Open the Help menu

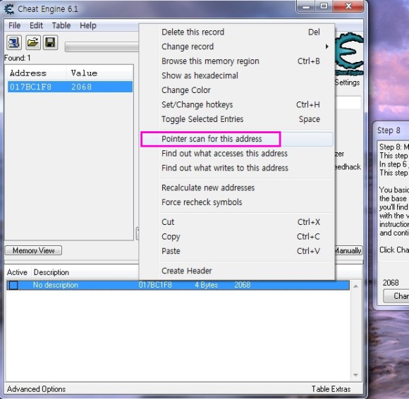[88, 25]
